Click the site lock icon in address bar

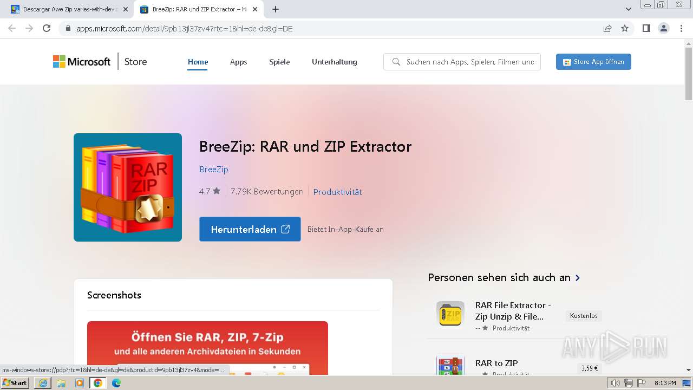click(68, 29)
